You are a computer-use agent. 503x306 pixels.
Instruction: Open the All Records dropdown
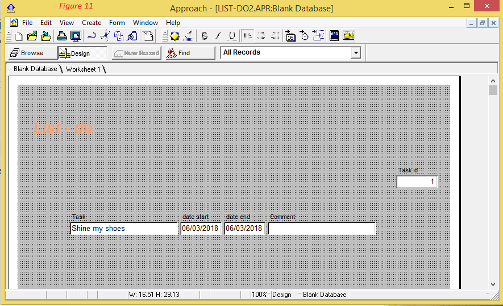356,53
